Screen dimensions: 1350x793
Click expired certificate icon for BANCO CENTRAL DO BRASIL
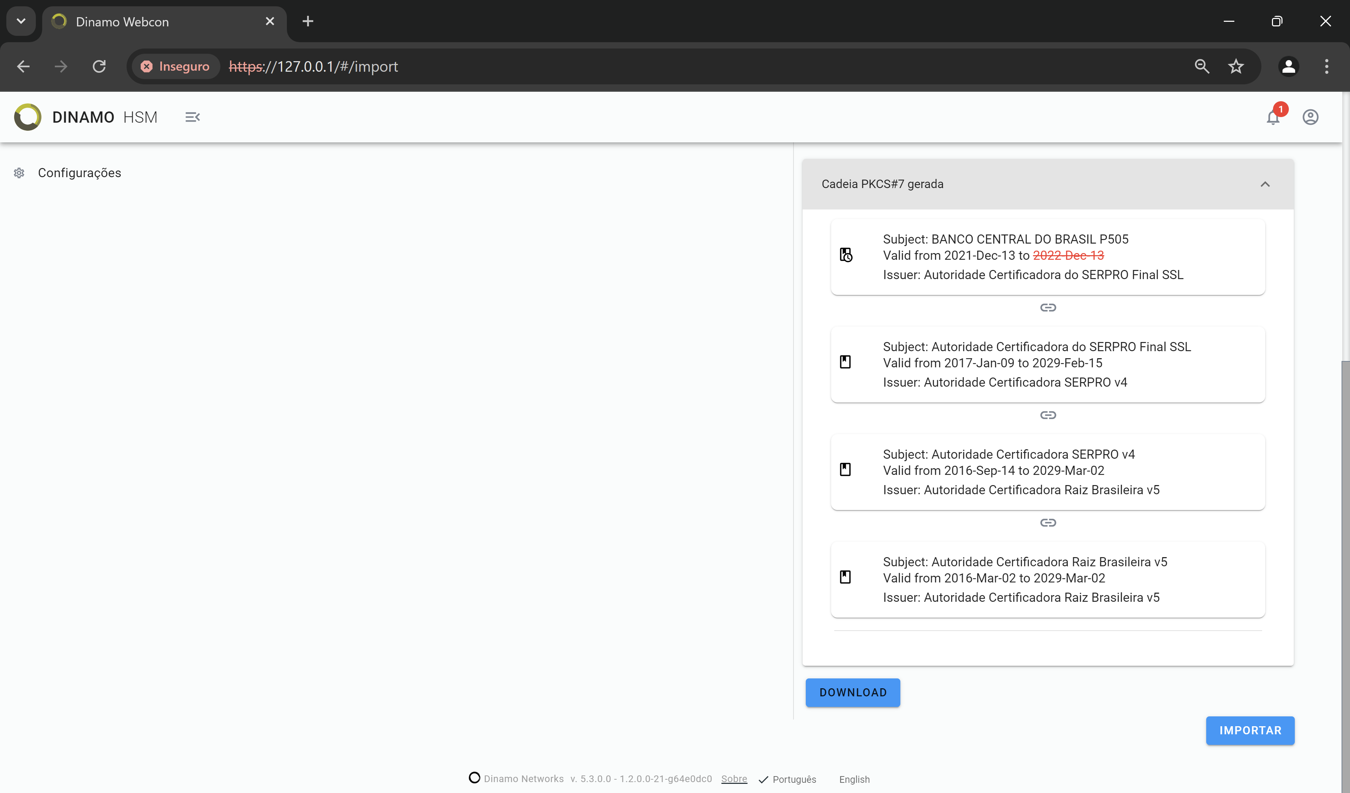pyautogui.click(x=846, y=255)
